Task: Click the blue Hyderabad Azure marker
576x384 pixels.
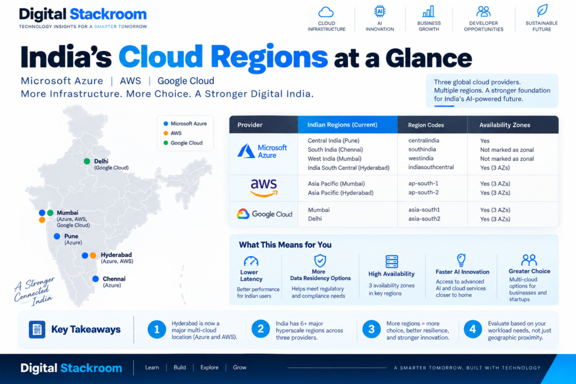Action: (x=85, y=255)
